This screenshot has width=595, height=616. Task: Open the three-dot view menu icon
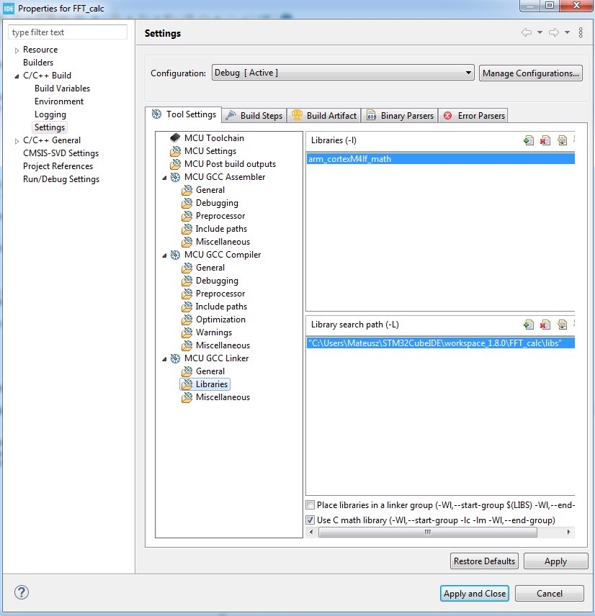pos(581,33)
